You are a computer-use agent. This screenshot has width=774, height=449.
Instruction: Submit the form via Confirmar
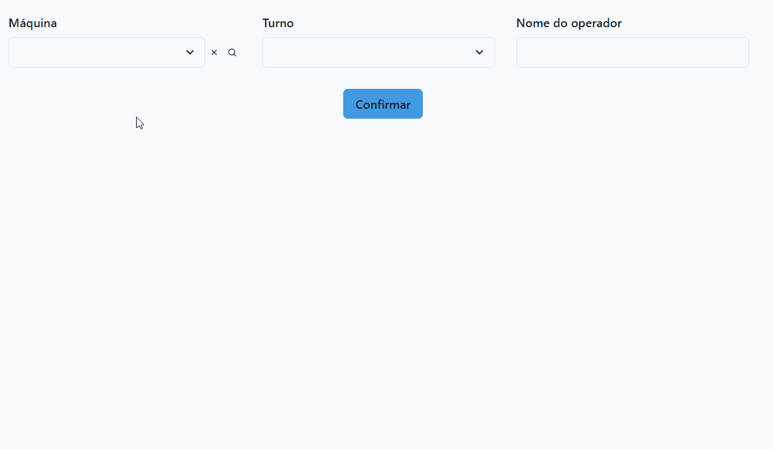click(382, 103)
